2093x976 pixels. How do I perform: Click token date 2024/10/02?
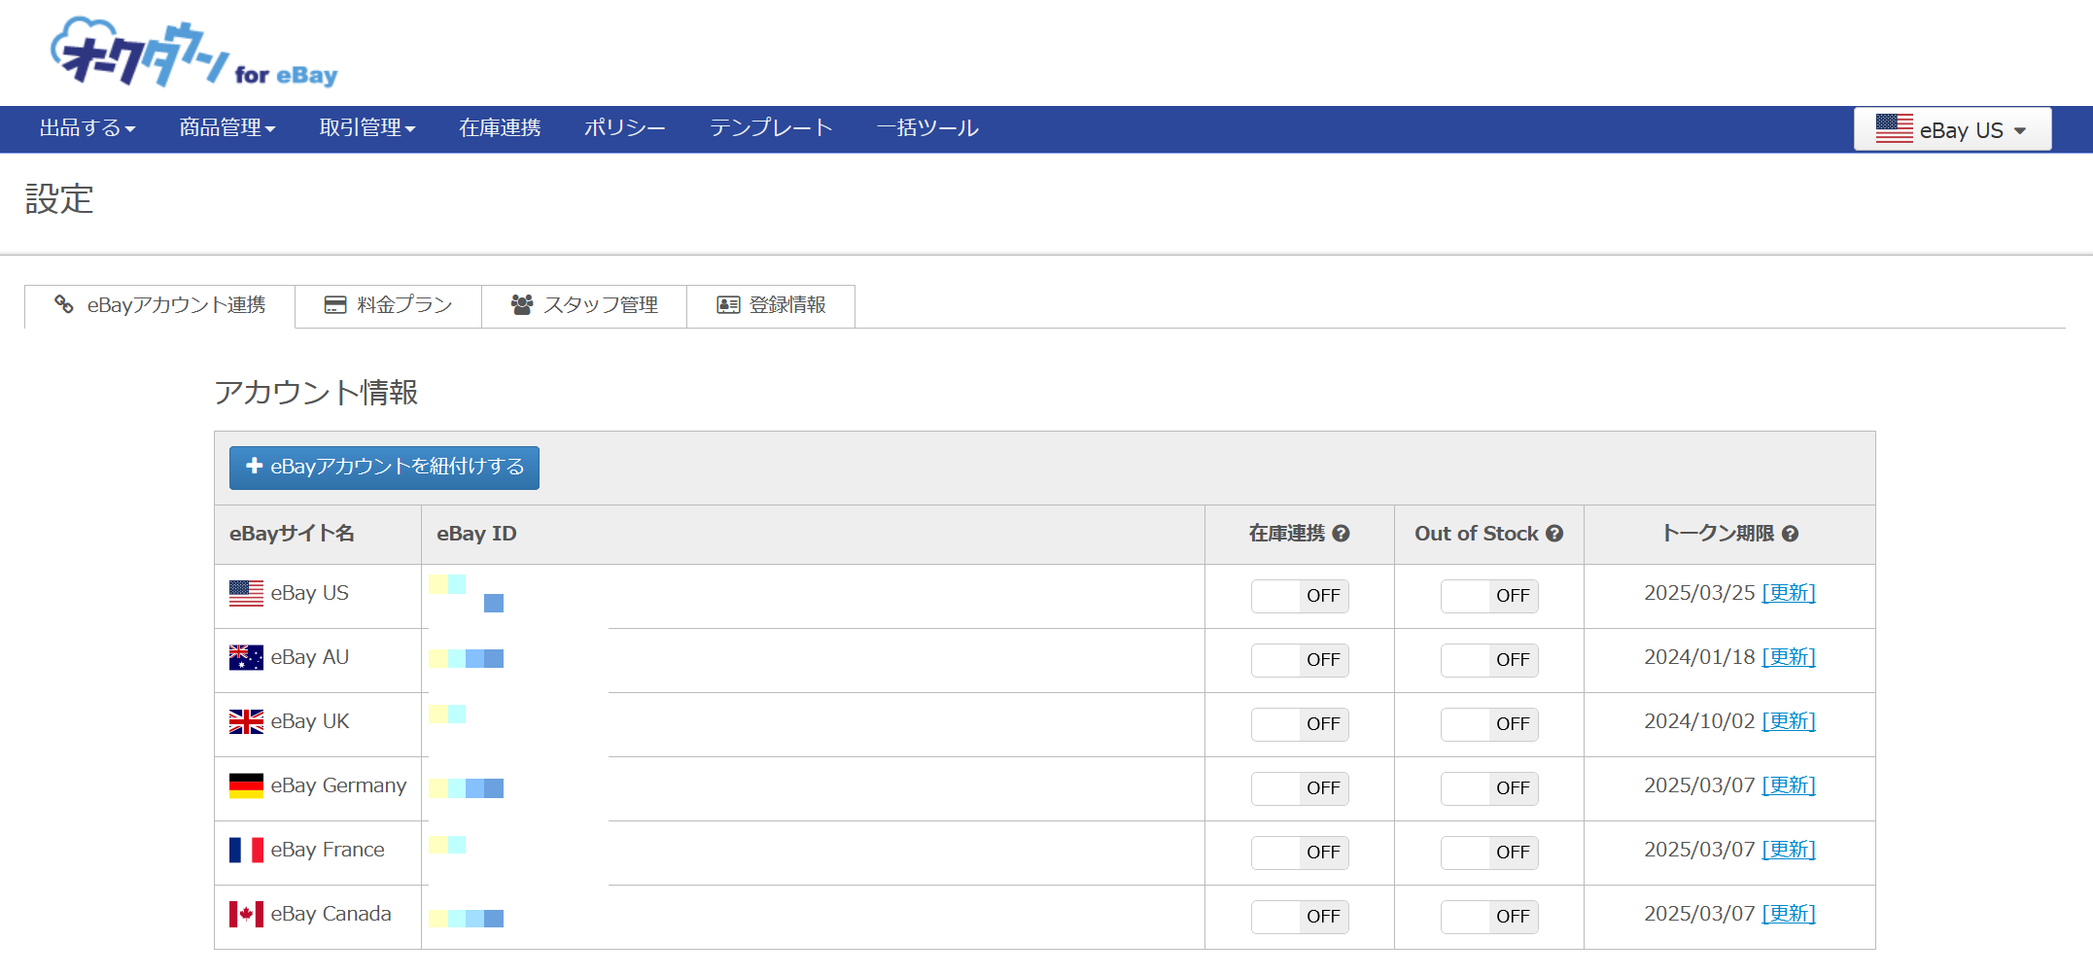click(1699, 721)
